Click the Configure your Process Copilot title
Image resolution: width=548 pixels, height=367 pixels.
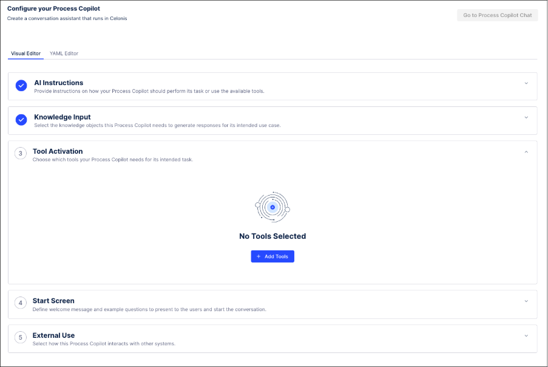(x=53, y=9)
